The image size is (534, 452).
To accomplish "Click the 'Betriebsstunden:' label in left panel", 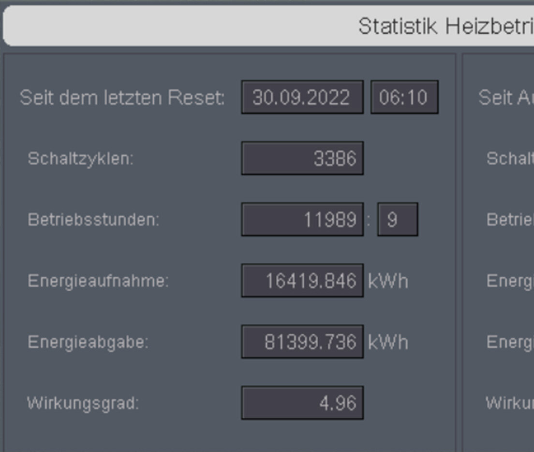I will 93,220.
